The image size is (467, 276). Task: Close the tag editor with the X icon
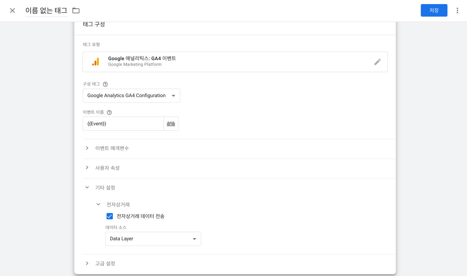13,11
